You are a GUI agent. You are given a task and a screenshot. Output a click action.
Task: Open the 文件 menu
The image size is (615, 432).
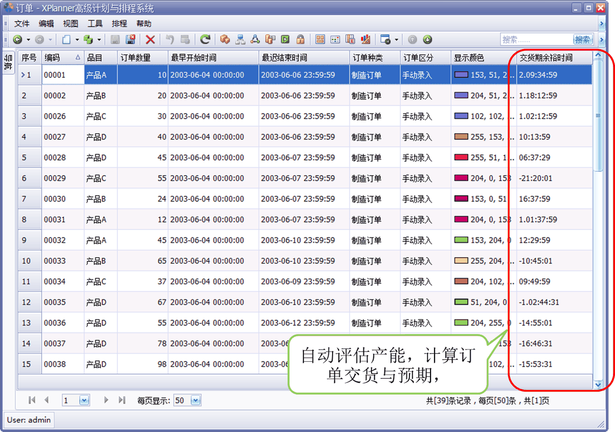(22, 24)
